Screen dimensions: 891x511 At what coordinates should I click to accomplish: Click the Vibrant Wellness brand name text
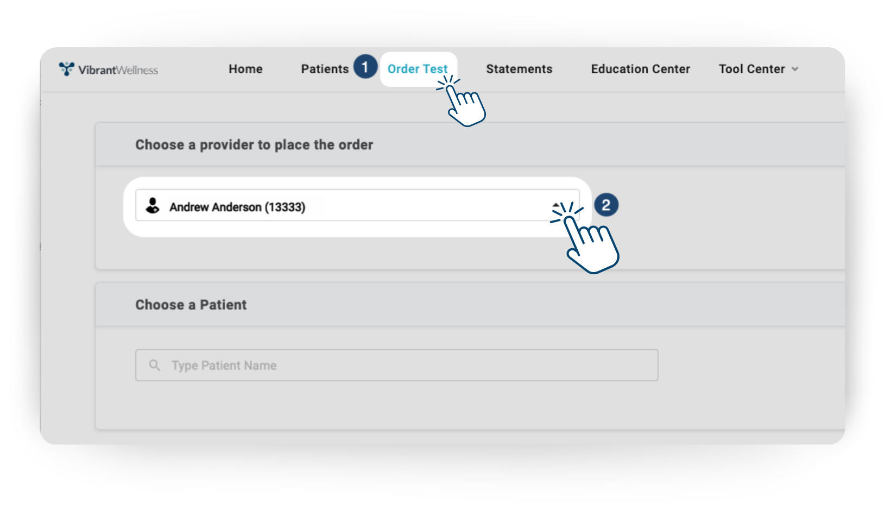[118, 70]
